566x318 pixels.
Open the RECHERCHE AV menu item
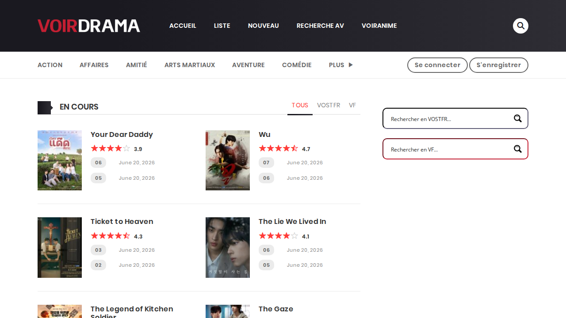pos(320,26)
